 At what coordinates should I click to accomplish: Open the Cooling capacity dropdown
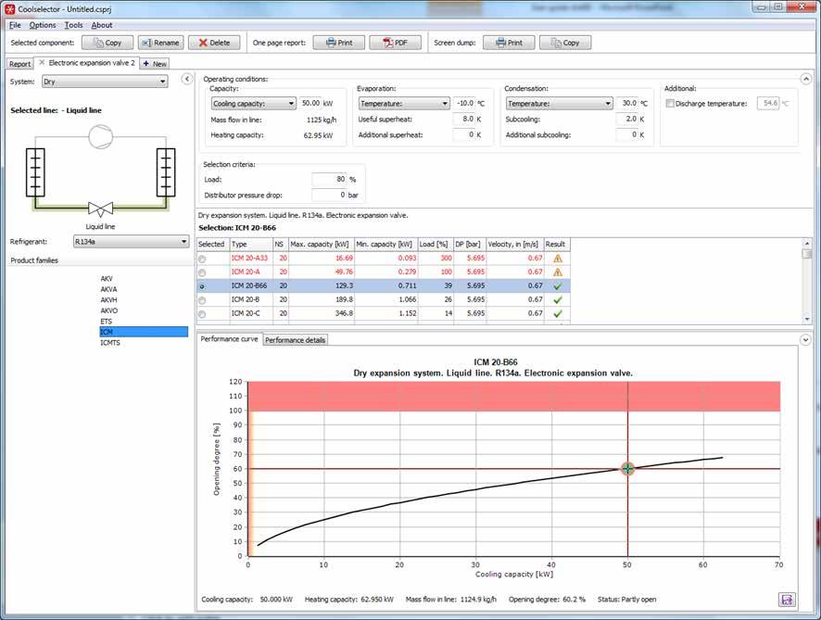pyautogui.click(x=253, y=104)
